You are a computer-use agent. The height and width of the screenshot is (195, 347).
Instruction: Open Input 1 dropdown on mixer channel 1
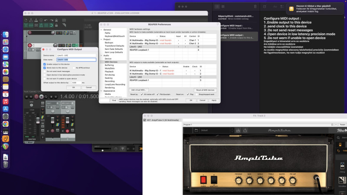point(52,103)
